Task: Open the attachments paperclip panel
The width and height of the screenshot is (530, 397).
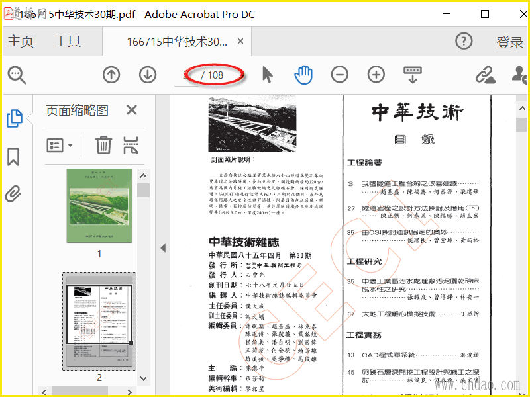Action: click(x=13, y=193)
